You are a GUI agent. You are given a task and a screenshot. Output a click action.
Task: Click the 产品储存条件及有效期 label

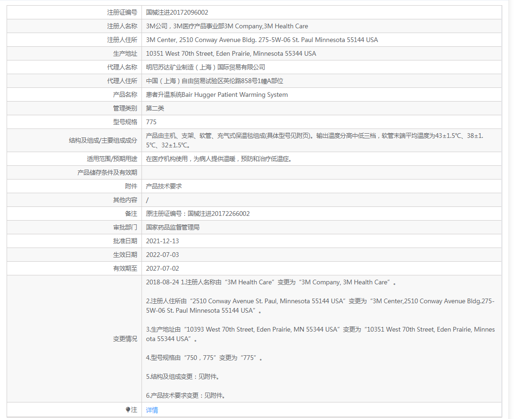coord(107,173)
